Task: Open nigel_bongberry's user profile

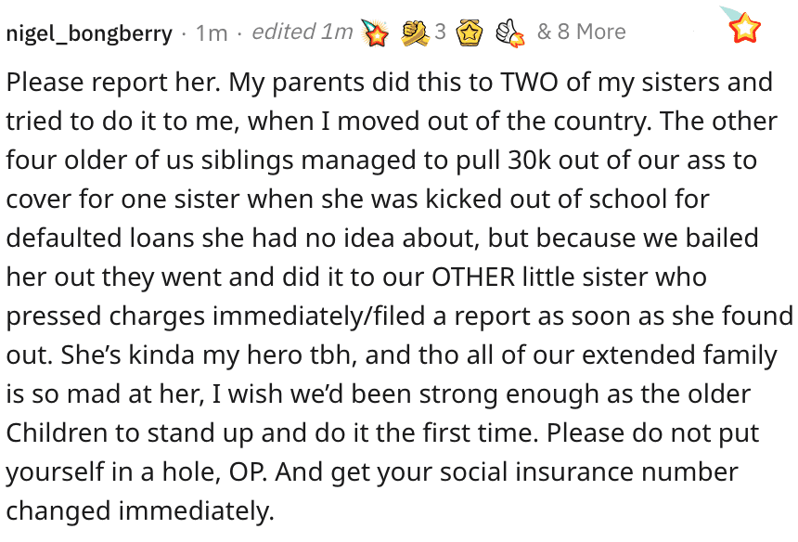Action: [x=89, y=33]
